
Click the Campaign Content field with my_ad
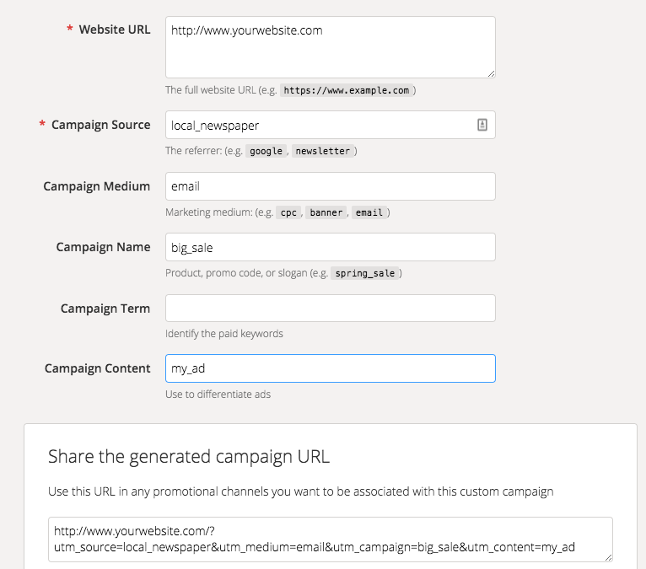click(331, 368)
